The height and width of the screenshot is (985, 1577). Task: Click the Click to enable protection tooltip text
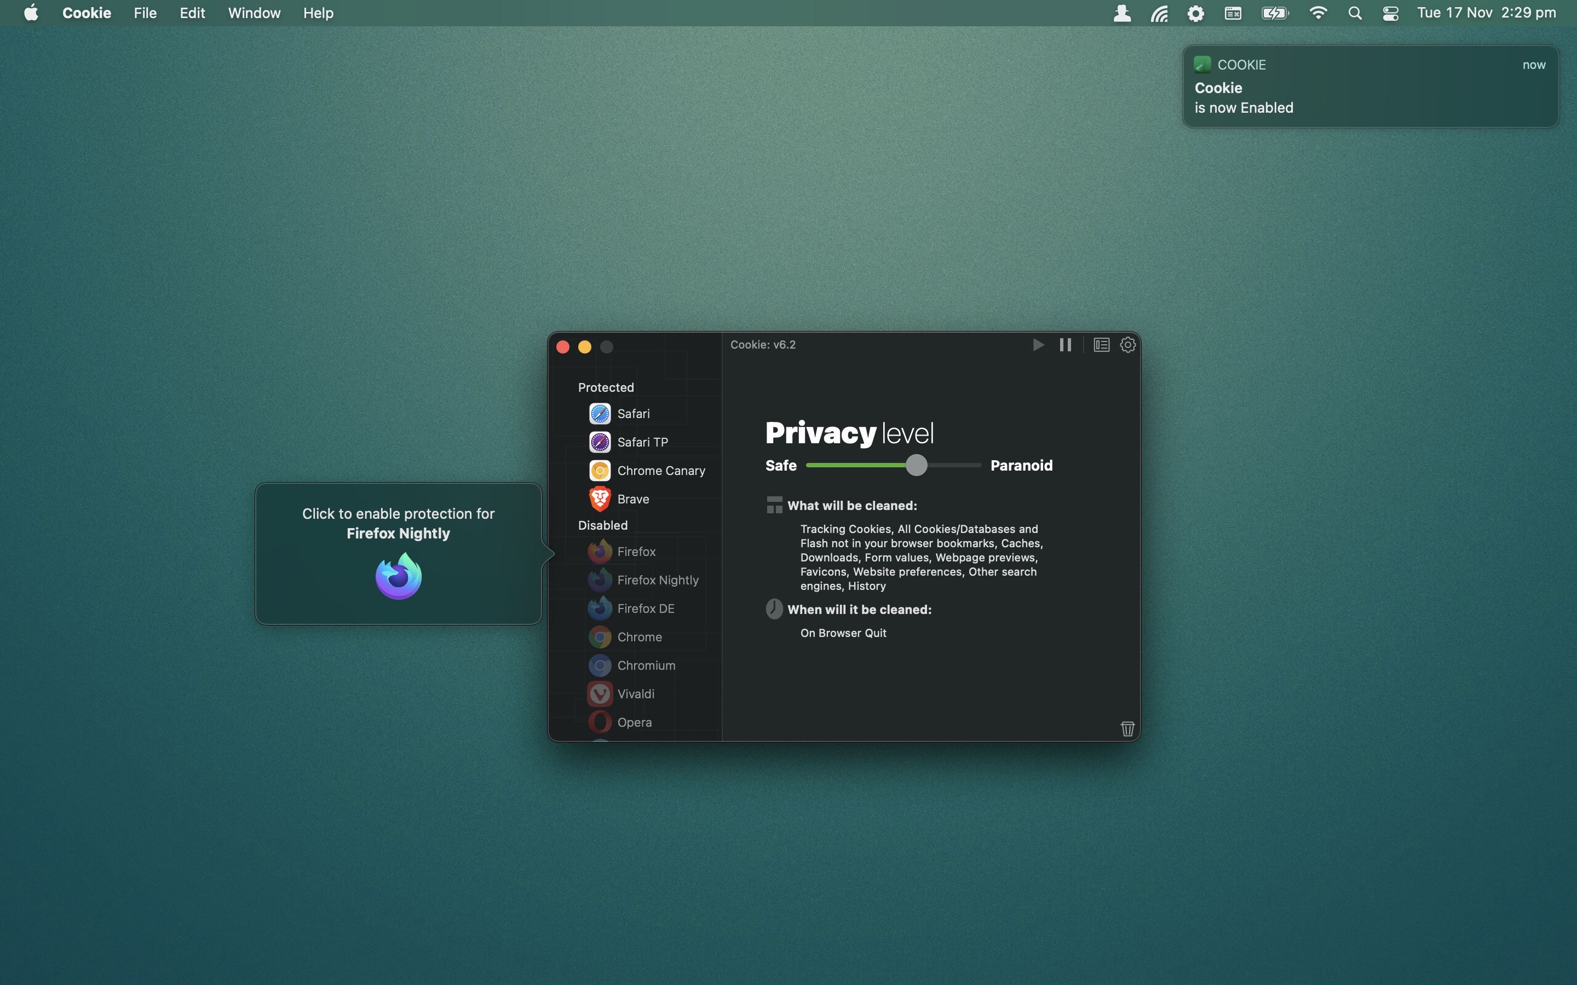tap(398, 523)
